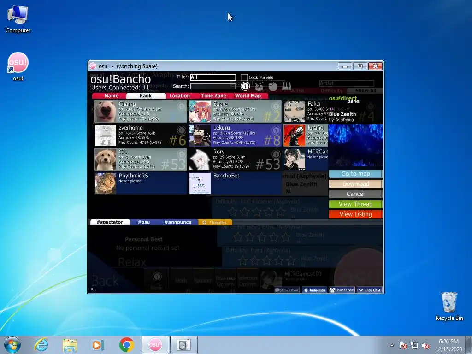Click Go to map button

pyautogui.click(x=355, y=174)
